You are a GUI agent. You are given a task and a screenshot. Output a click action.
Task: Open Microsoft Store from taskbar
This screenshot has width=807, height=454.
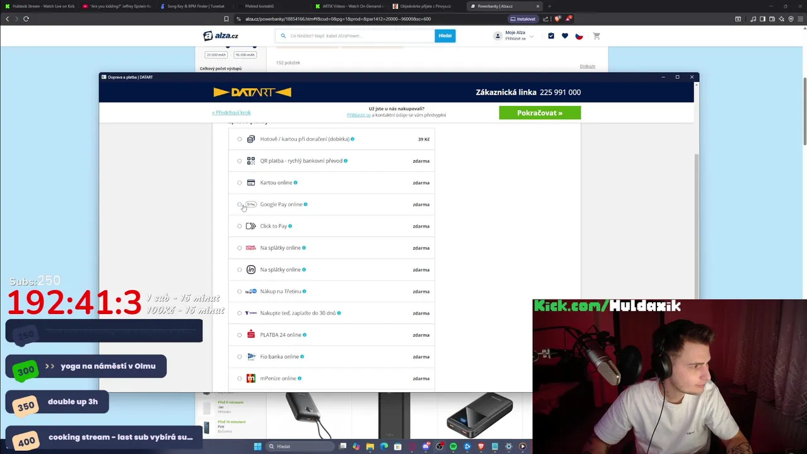[x=398, y=446]
